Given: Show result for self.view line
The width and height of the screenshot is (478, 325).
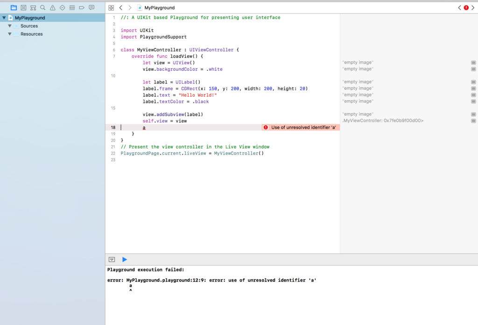Looking at the screenshot, I should pos(473,121).
